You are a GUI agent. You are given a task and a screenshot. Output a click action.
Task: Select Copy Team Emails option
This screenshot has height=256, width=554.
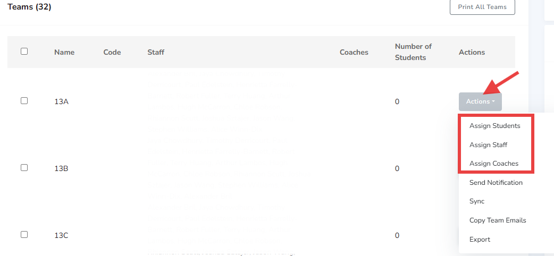(498, 220)
